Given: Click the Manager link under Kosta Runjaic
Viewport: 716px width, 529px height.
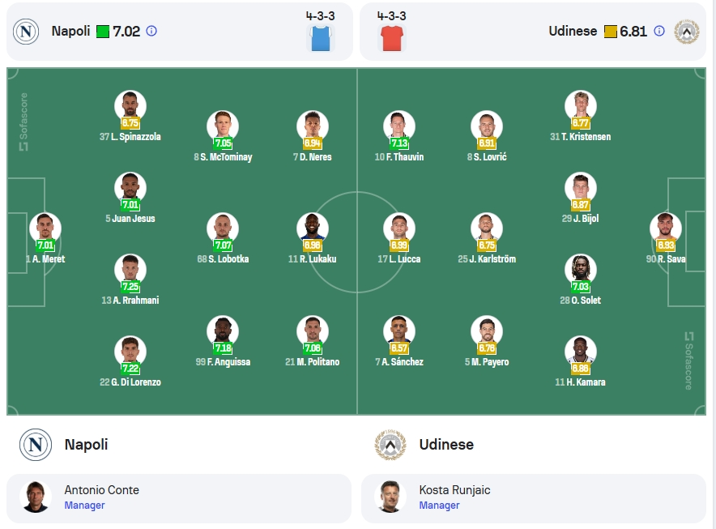Looking at the screenshot, I should tap(439, 506).
